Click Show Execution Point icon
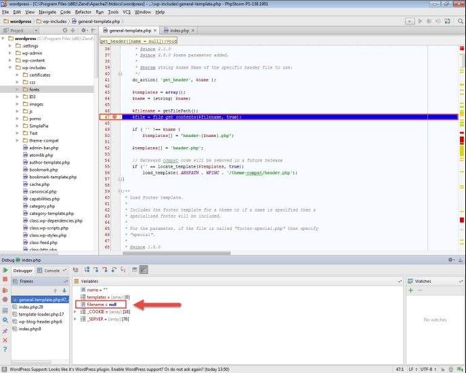 (75, 270)
